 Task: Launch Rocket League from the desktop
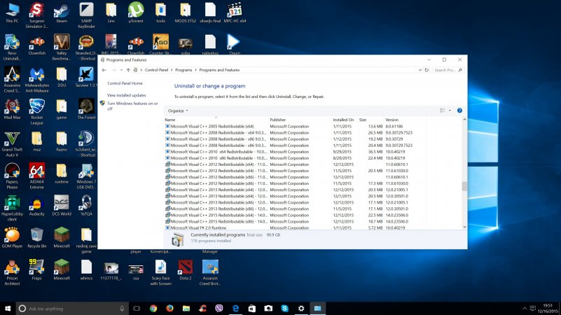pyautogui.click(x=36, y=112)
